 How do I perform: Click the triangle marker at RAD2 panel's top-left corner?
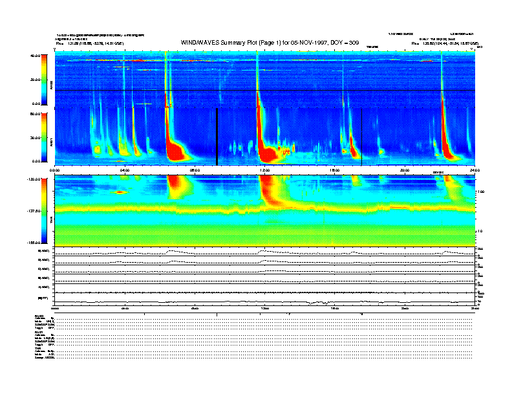click(54, 49)
